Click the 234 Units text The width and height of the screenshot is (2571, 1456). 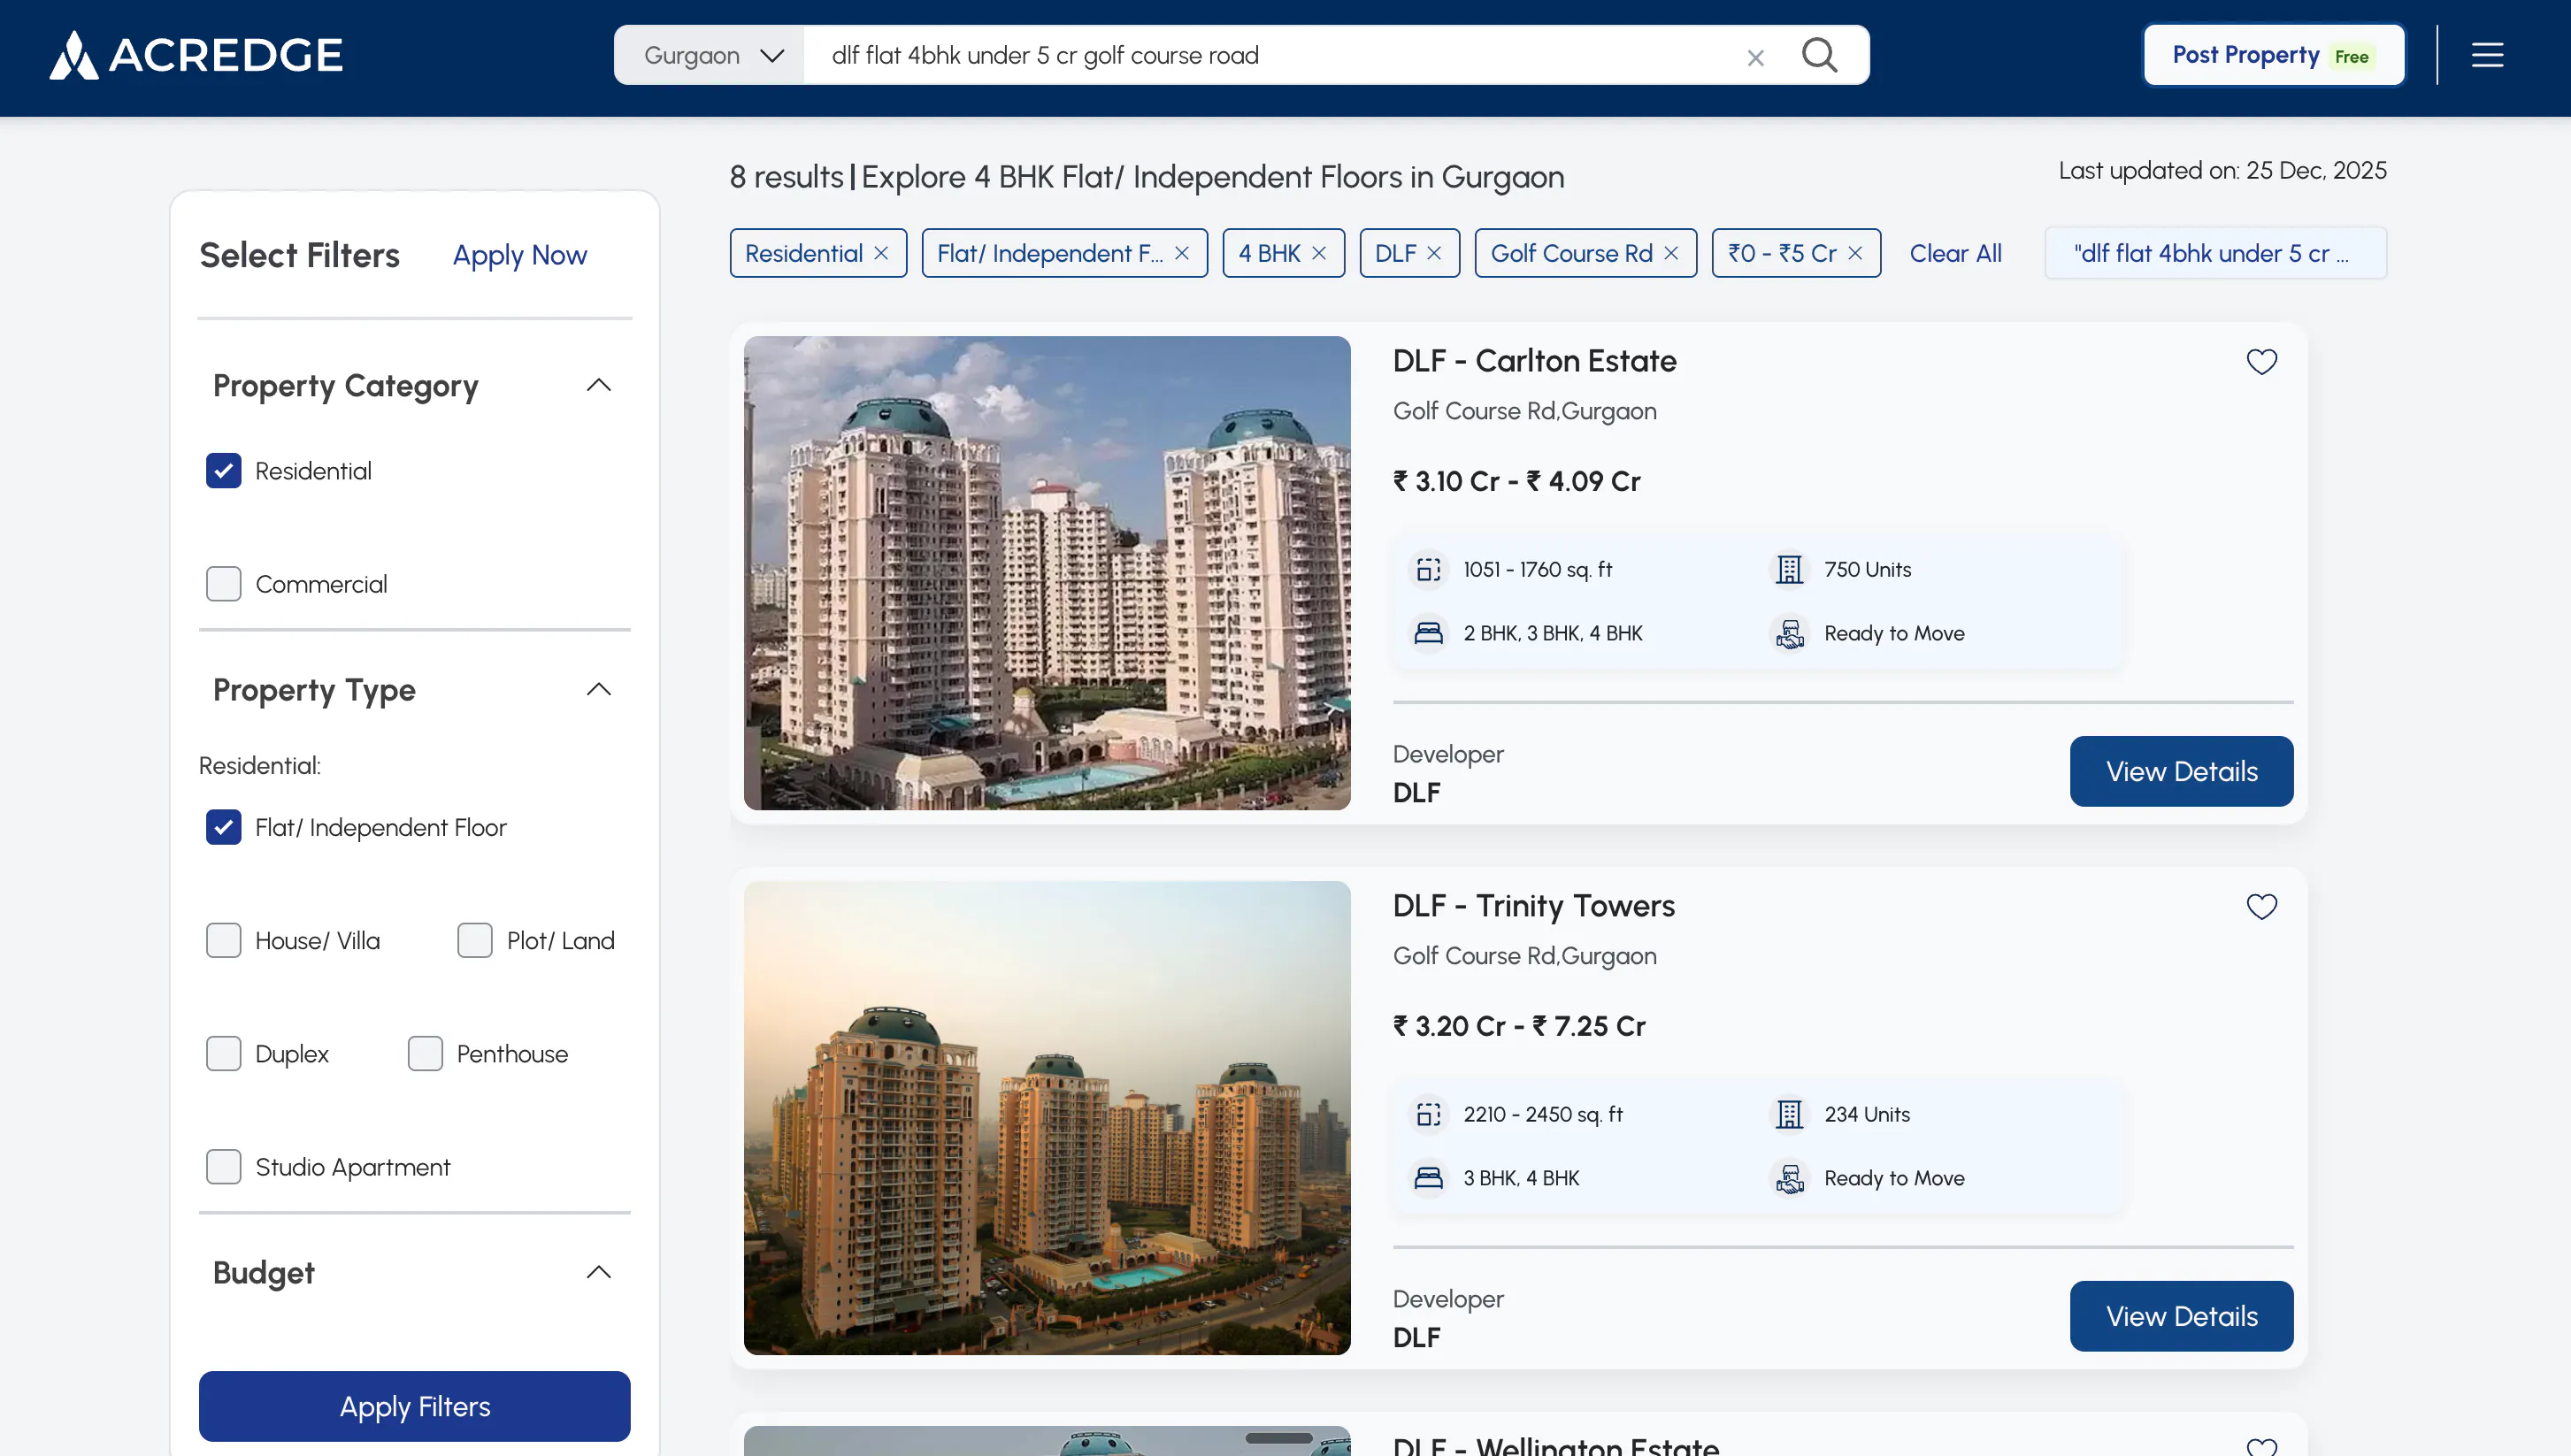(1867, 1114)
